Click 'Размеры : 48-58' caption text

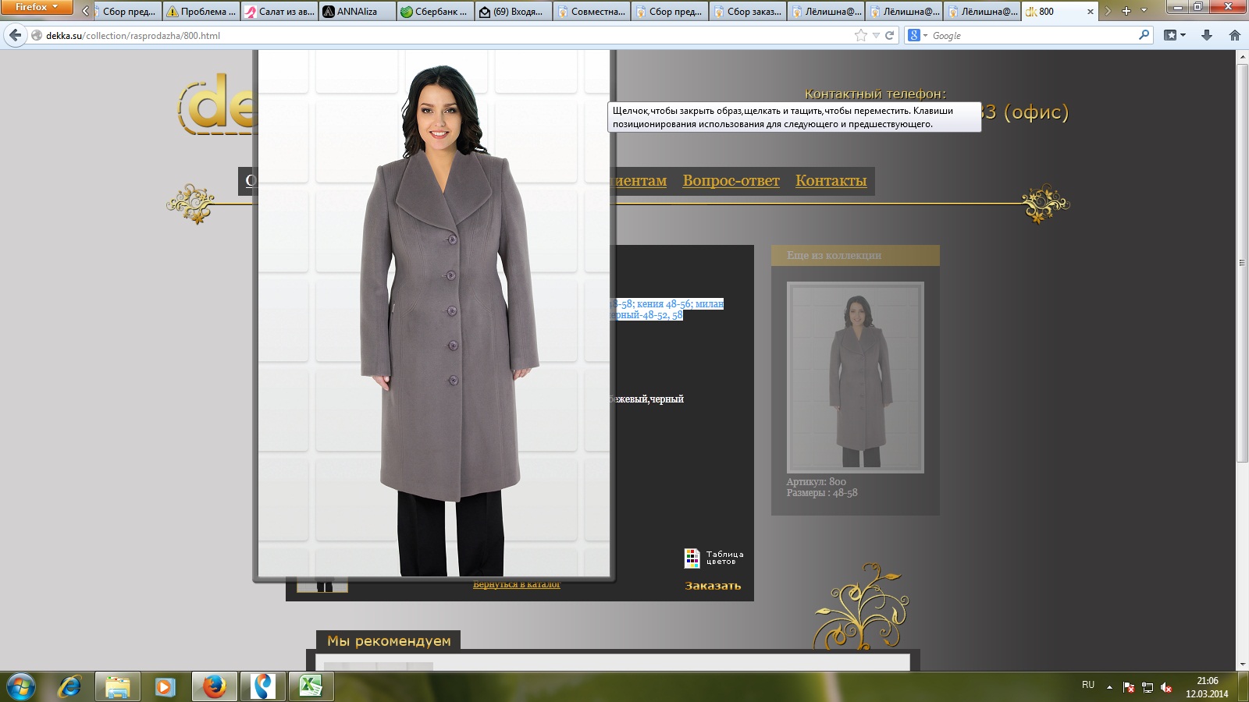(822, 493)
